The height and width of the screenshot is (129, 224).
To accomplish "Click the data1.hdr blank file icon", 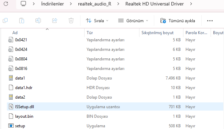I will coord(11,88).
